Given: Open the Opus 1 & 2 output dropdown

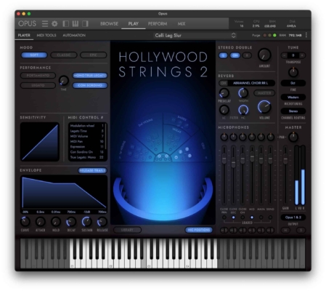Looking at the screenshot, I should [293, 218].
